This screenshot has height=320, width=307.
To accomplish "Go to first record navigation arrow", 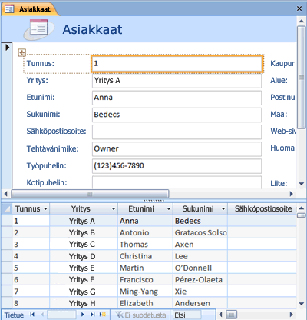I will (32, 315).
